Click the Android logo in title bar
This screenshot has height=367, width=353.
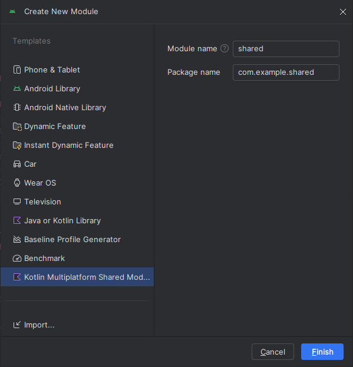pos(12,11)
